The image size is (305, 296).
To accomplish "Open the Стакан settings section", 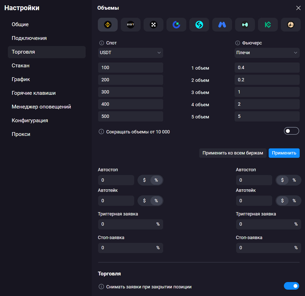I will [x=47, y=66].
